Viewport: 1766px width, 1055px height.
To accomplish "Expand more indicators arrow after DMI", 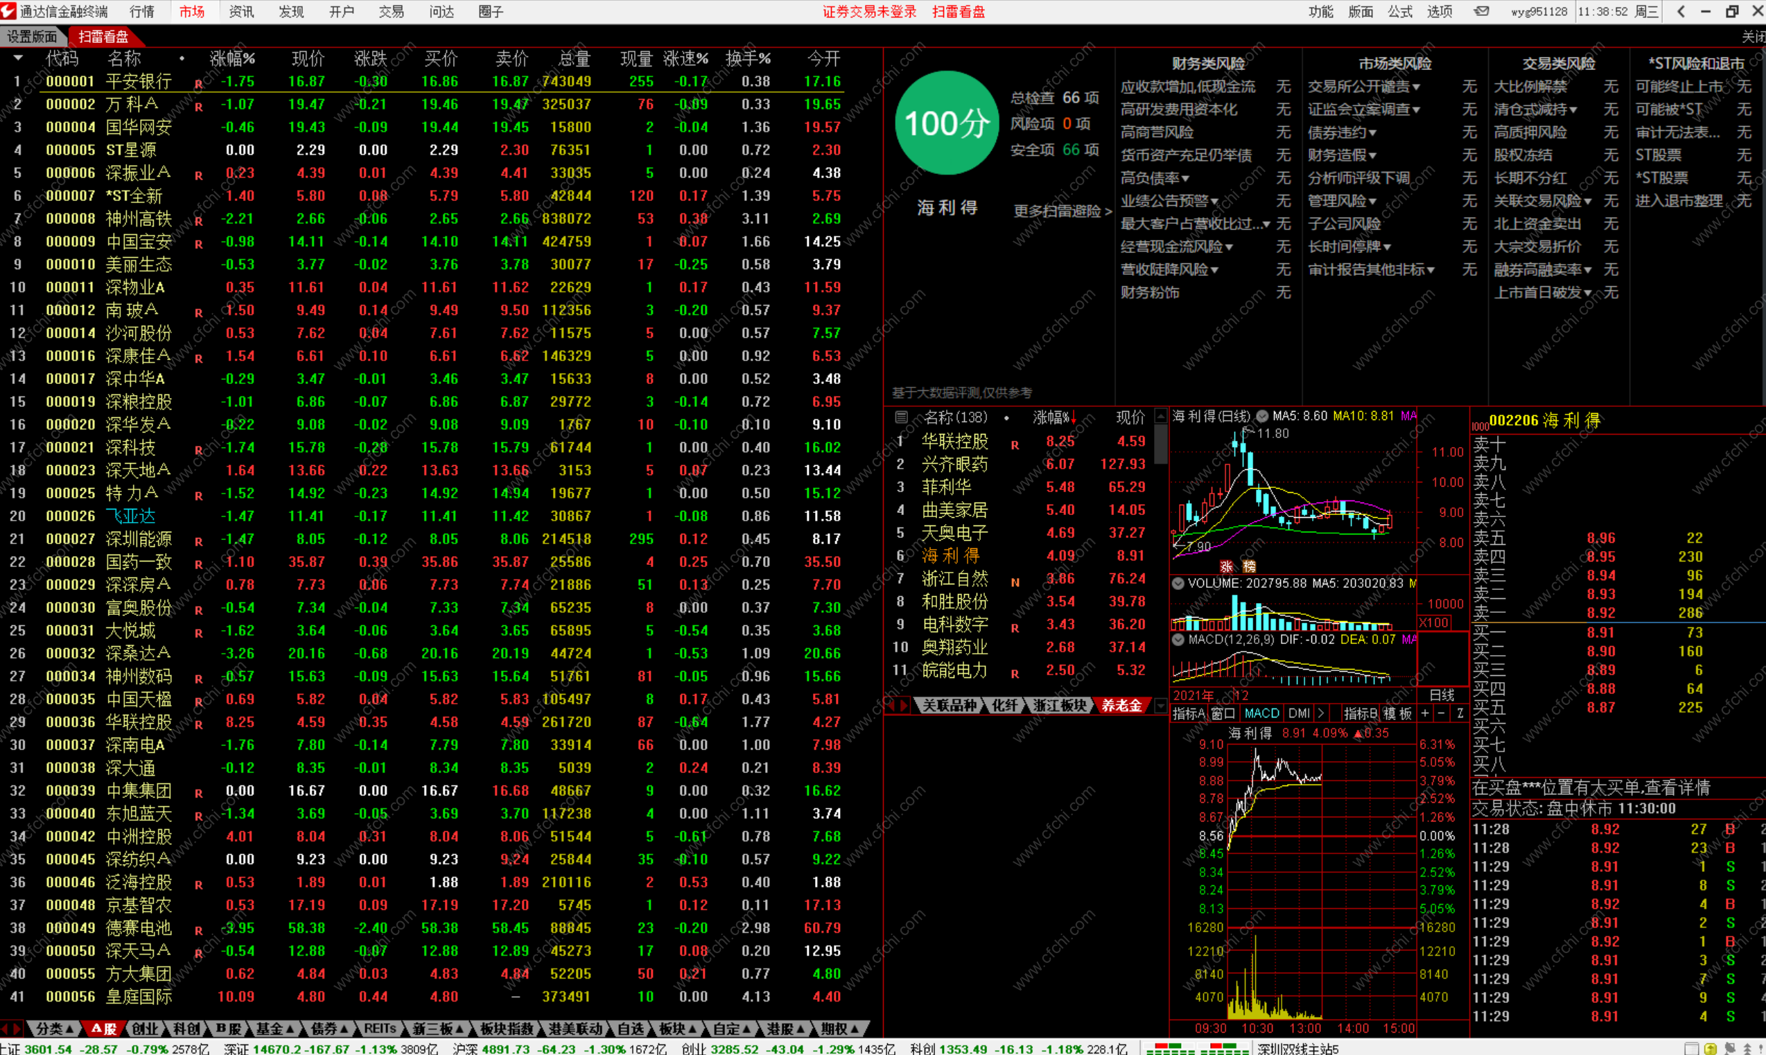I will click(1320, 713).
